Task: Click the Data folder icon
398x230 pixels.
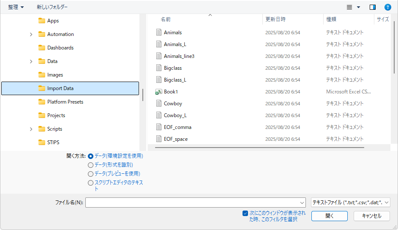Action: [x=42, y=61]
